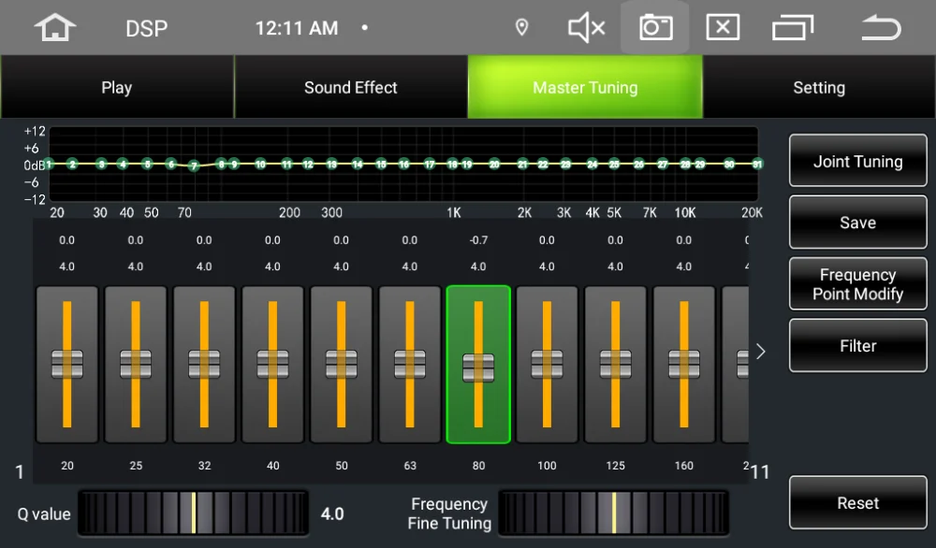Open recent apps with the overlapping windows icon
This screenshot has height=548, width=936.
792,27
